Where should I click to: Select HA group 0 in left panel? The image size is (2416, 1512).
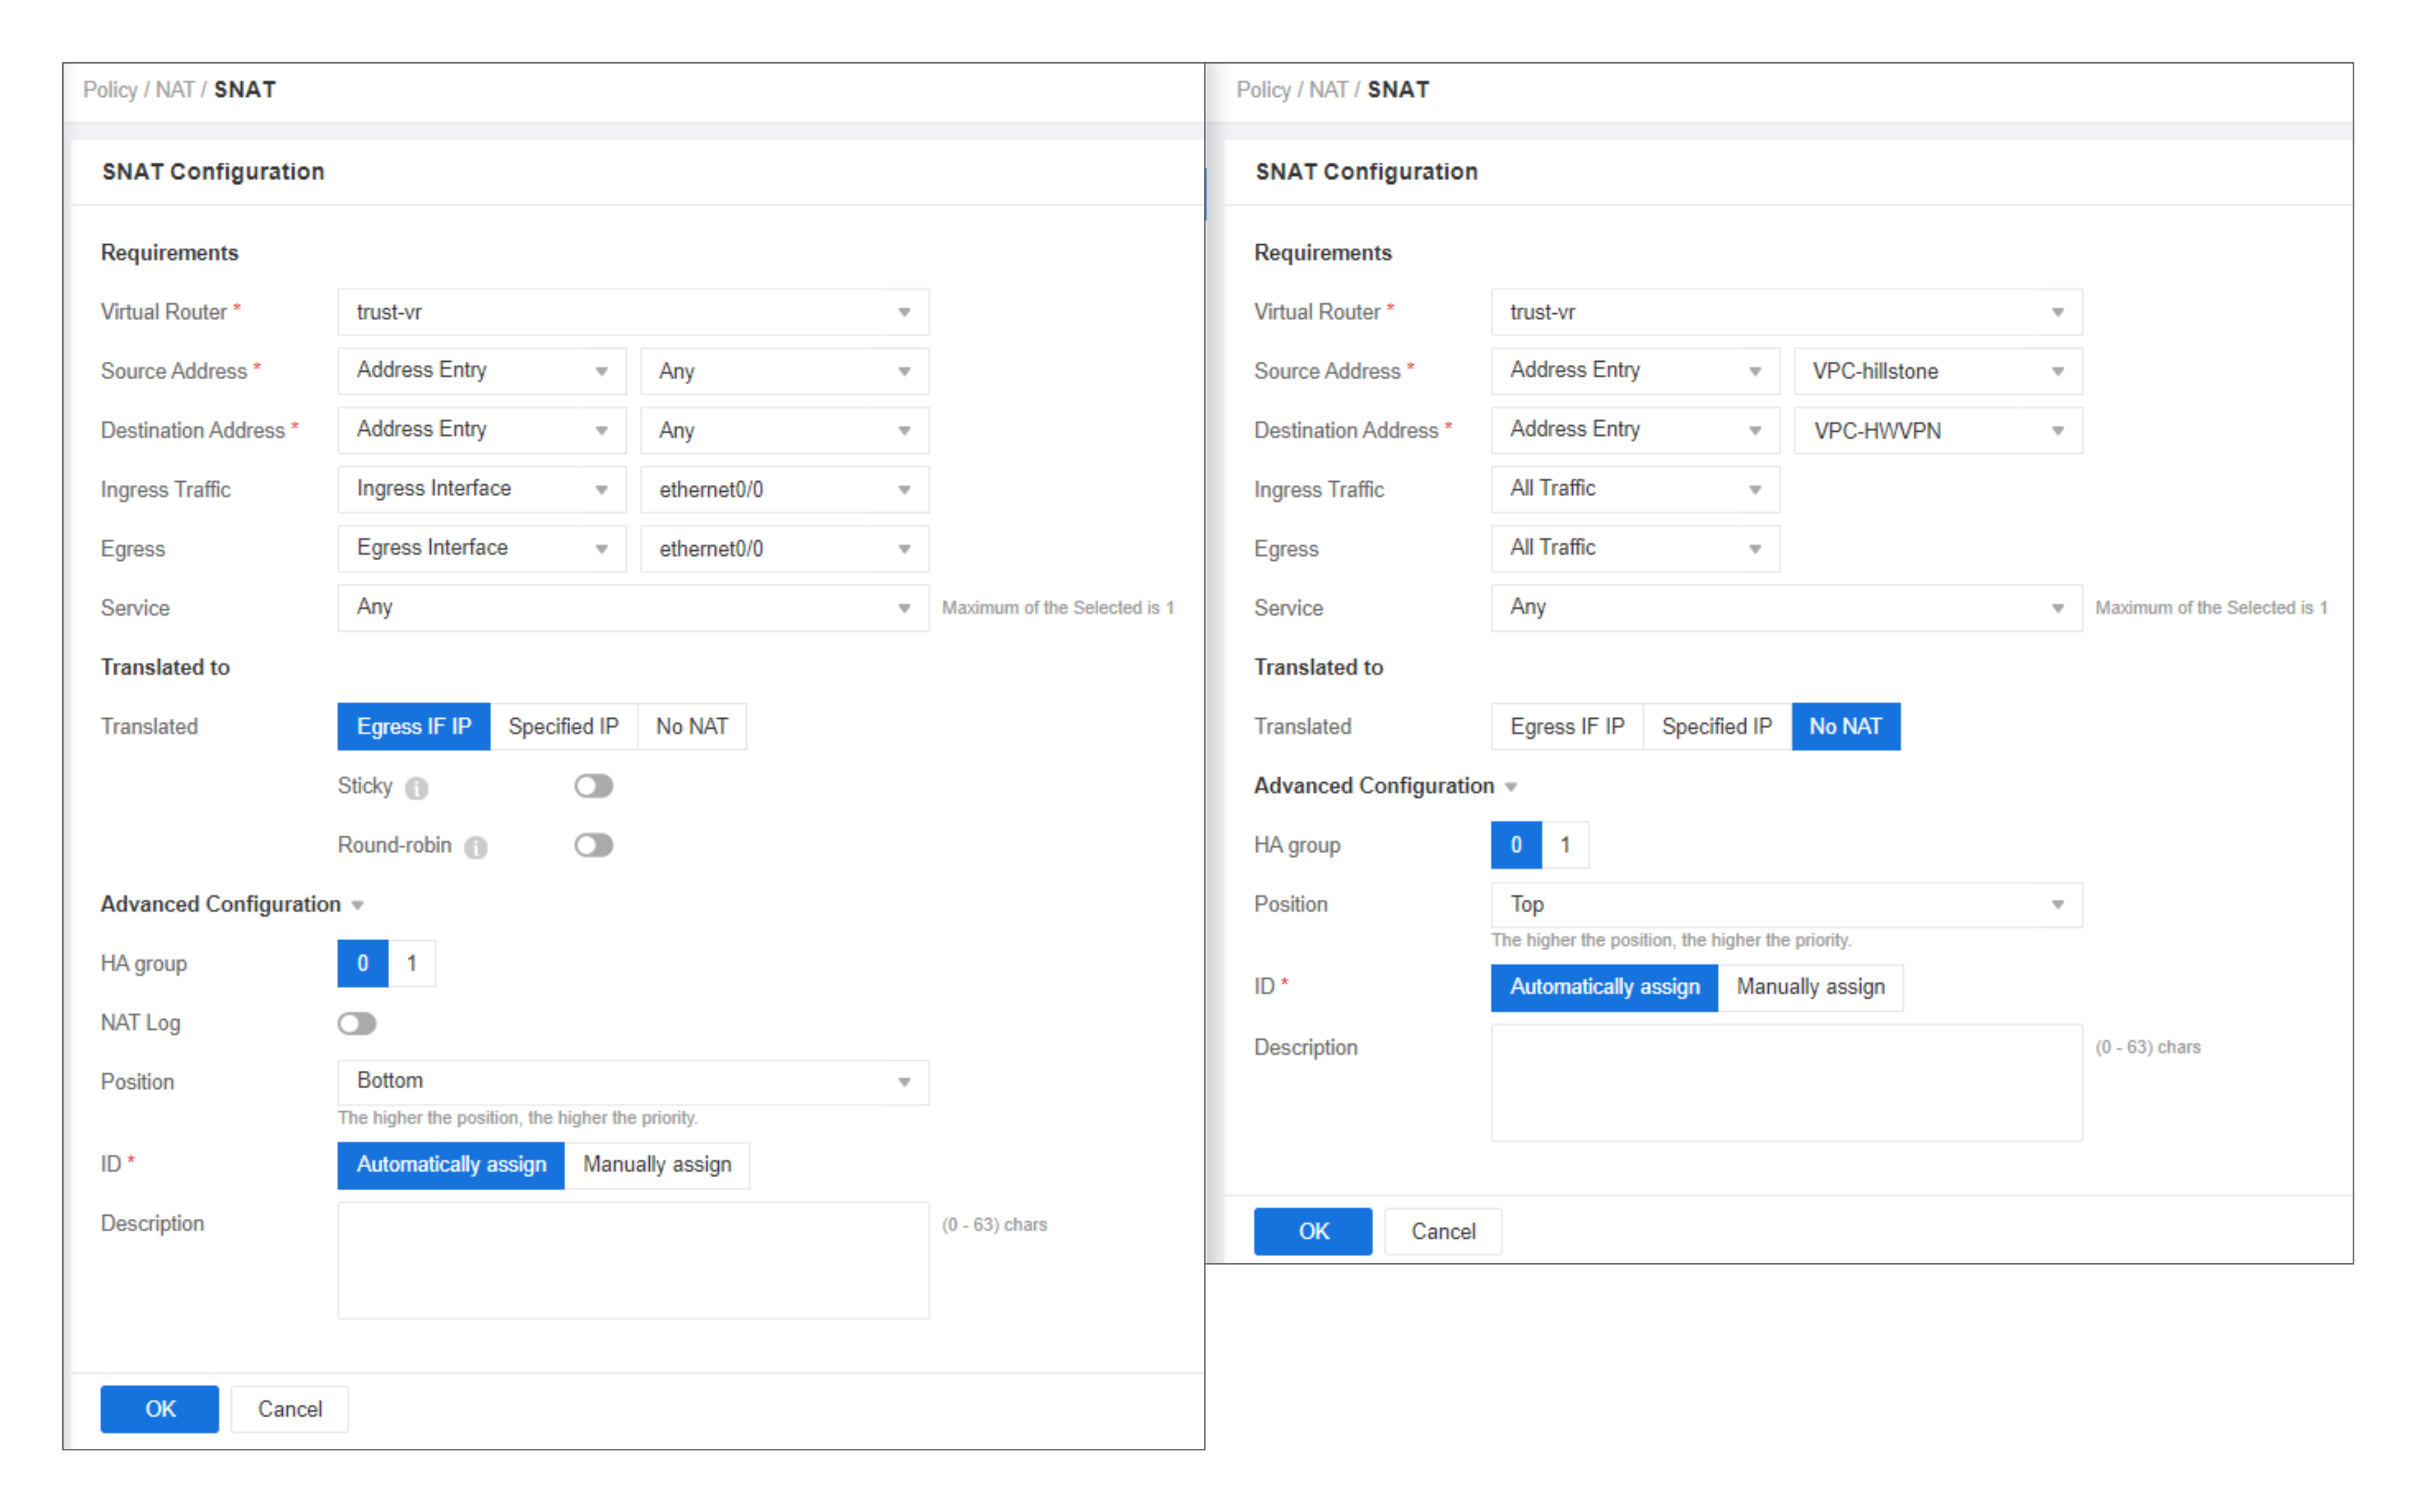[x=363, y=963]
